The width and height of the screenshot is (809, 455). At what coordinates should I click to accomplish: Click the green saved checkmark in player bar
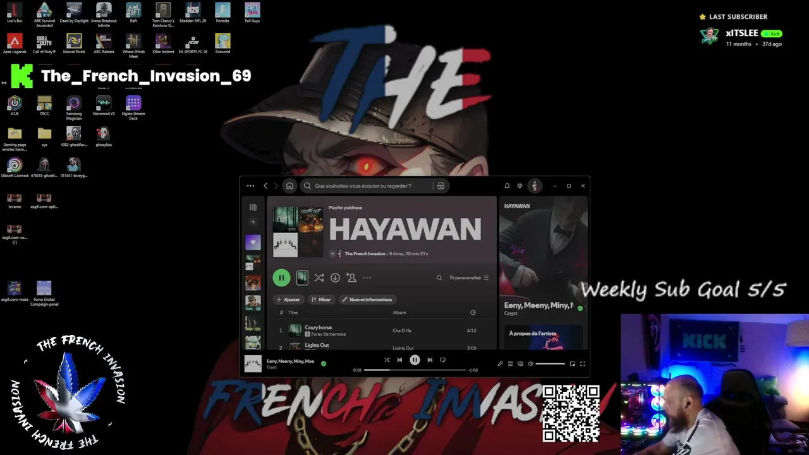click(324, 363)
